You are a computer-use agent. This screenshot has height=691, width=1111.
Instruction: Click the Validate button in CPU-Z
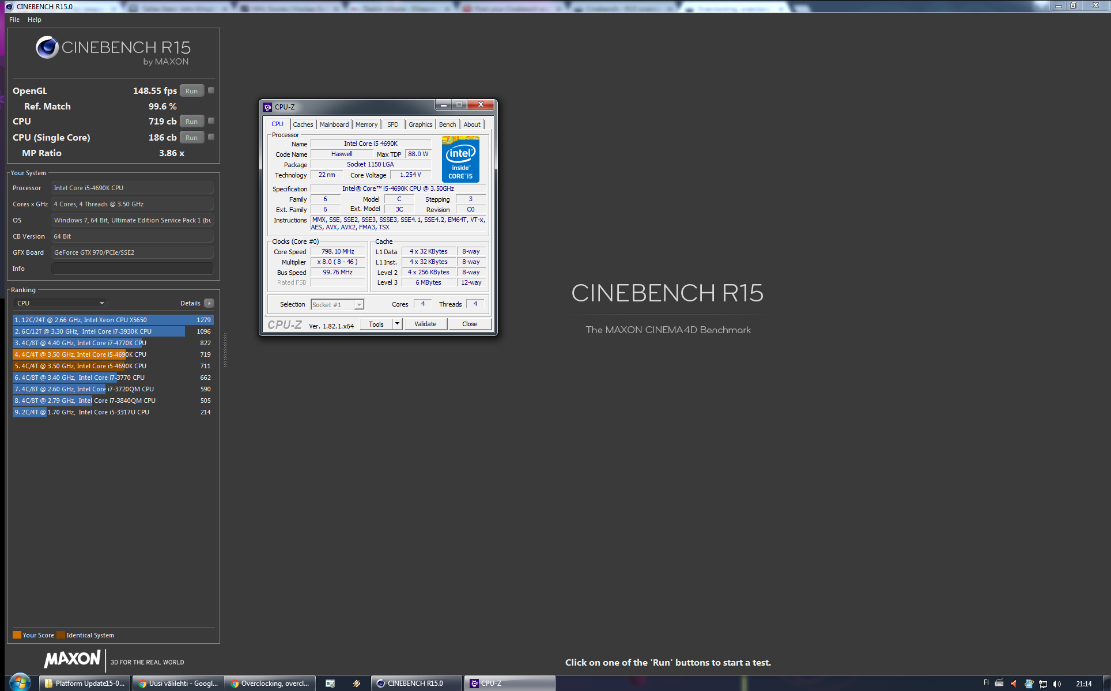(x=425, y=324)
